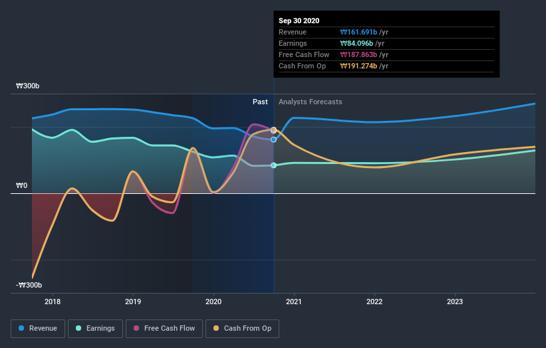Click the blue Revenue data point marker
The image size is (546, 348).
(x=274, y=139)
